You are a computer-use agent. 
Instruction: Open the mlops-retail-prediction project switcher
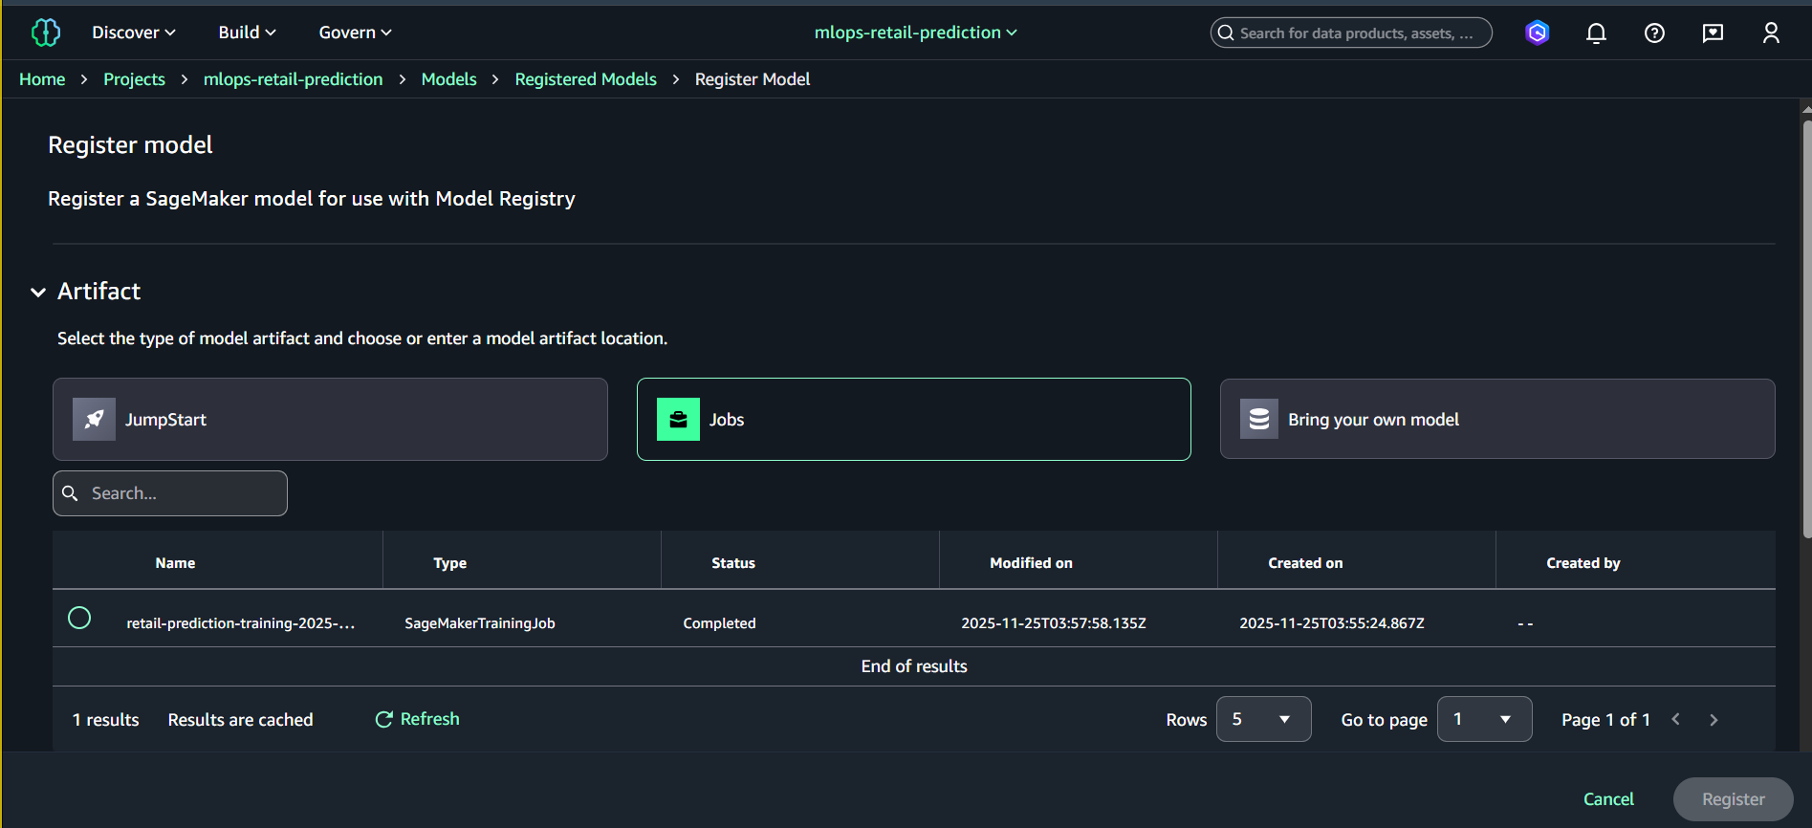tap(915, 33)
